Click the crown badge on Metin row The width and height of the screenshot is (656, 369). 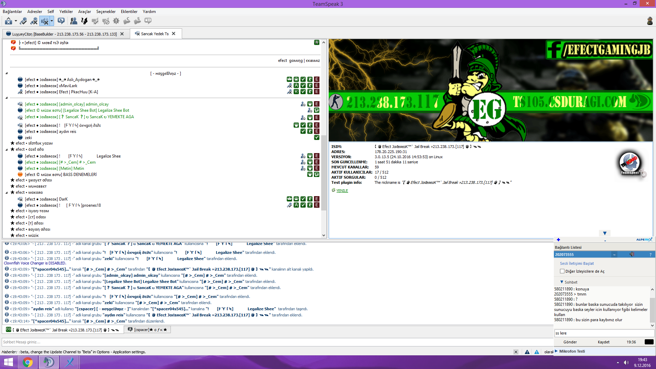[x=310, y=168]
